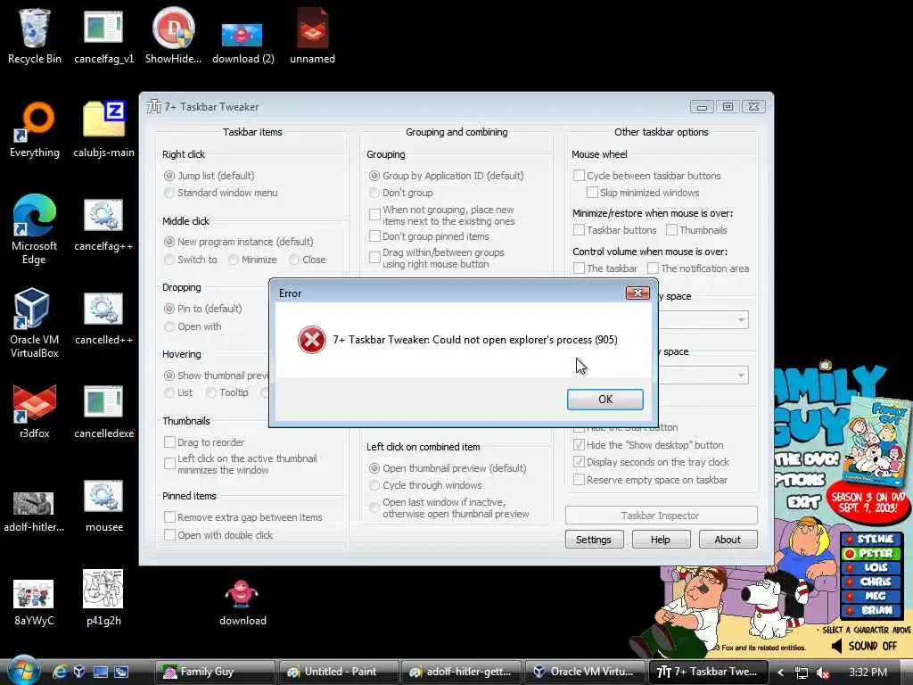Launch Internet Explorer from quick launch

pyautogui.click(x=59, y=672)
